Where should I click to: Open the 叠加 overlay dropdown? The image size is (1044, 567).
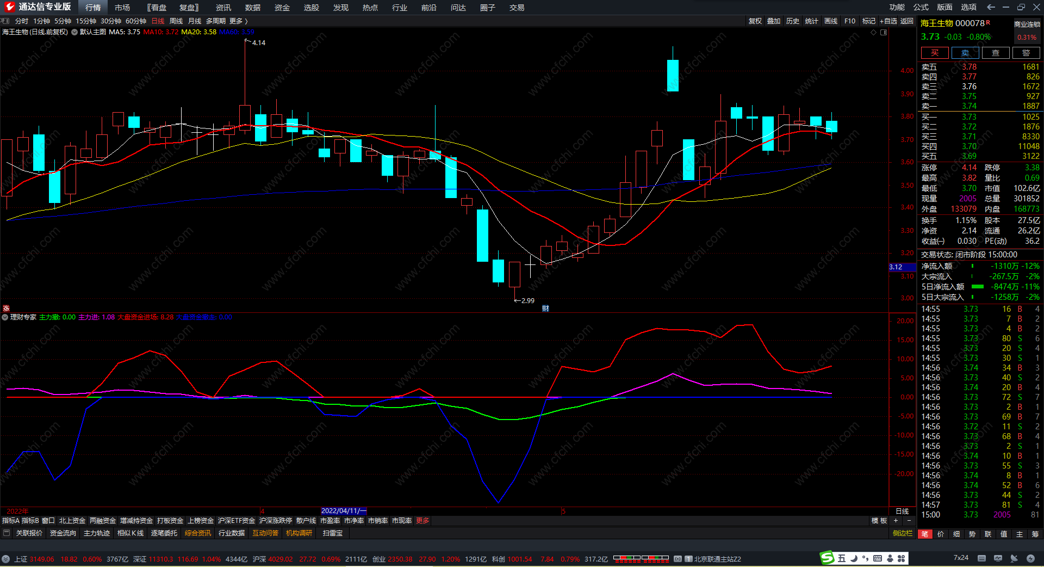point(774,21)
